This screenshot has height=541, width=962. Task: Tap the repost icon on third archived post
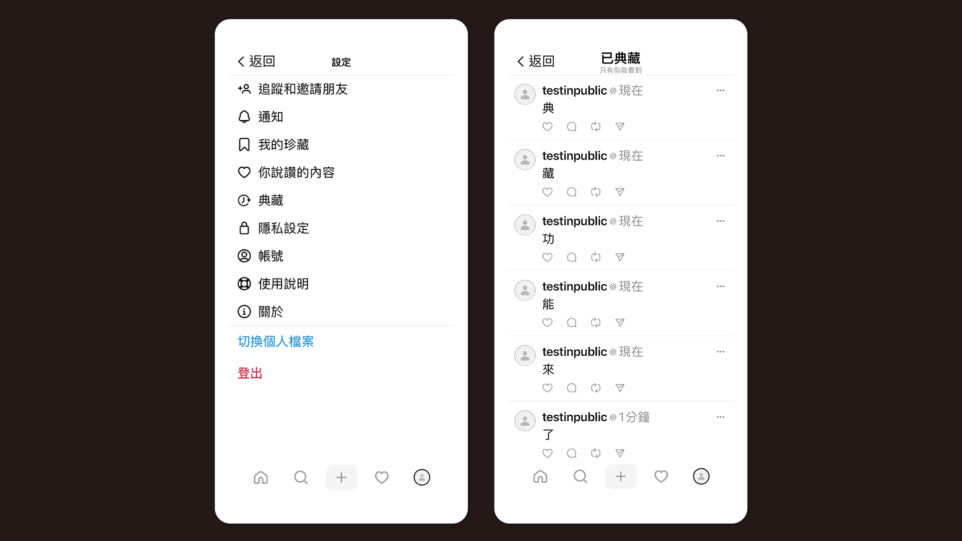(595, 257)
